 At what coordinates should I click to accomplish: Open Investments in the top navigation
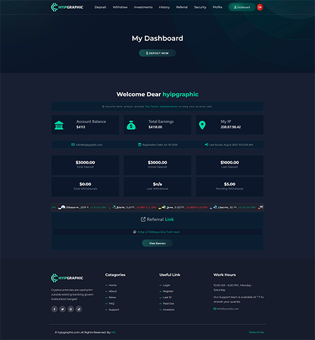pos(143,7)
